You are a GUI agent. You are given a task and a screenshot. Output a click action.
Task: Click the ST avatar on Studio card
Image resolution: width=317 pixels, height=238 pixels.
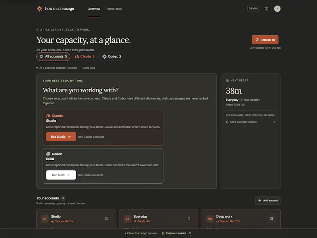(x=45, y=219)
